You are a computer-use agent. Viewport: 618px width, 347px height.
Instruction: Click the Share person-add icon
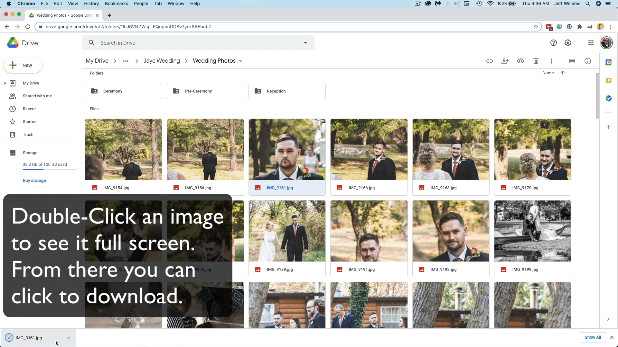coord(505,61)
